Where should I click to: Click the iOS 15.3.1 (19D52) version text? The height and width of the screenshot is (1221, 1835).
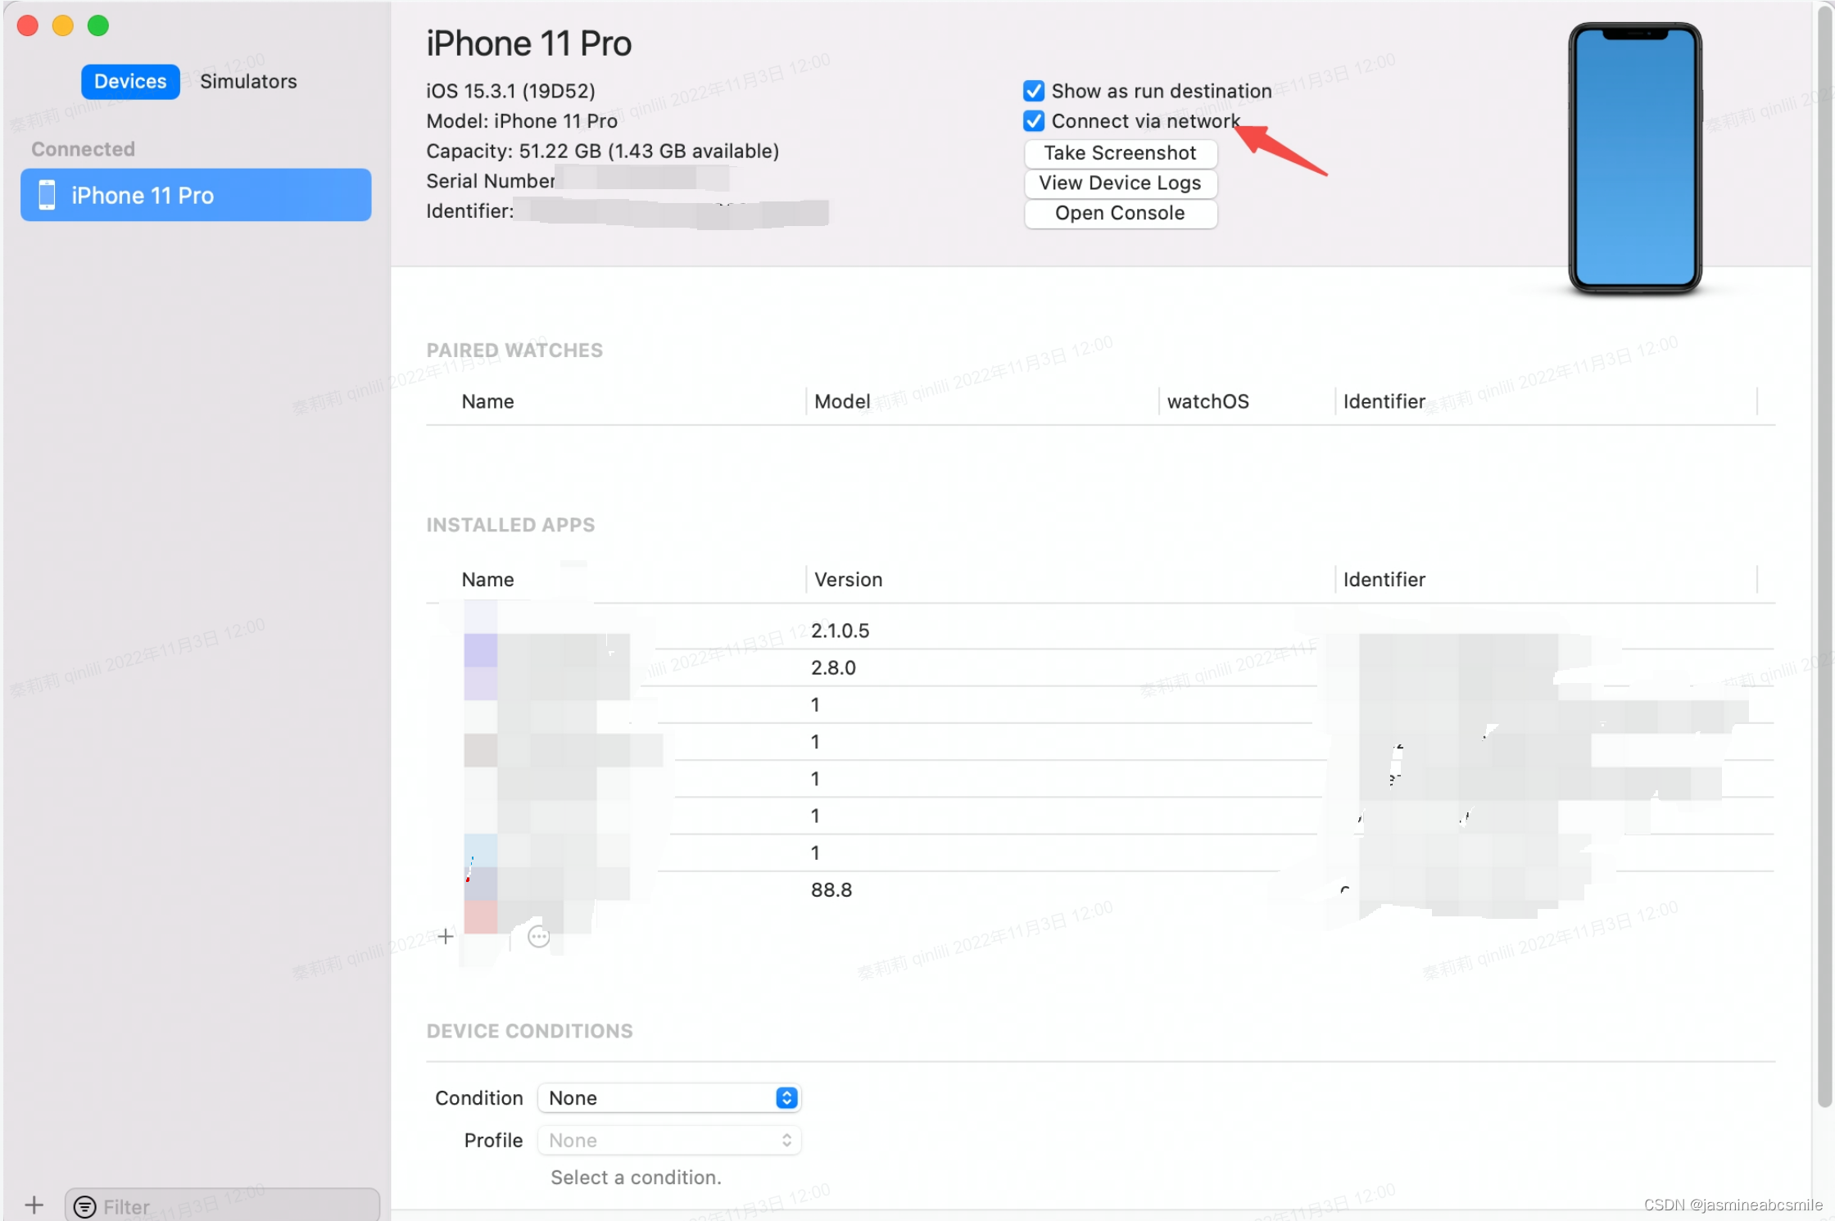(511, 91)
